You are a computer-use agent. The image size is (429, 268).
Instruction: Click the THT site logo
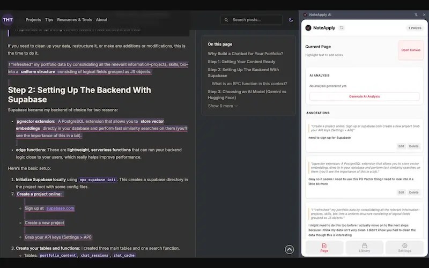[x=8, y=20]
